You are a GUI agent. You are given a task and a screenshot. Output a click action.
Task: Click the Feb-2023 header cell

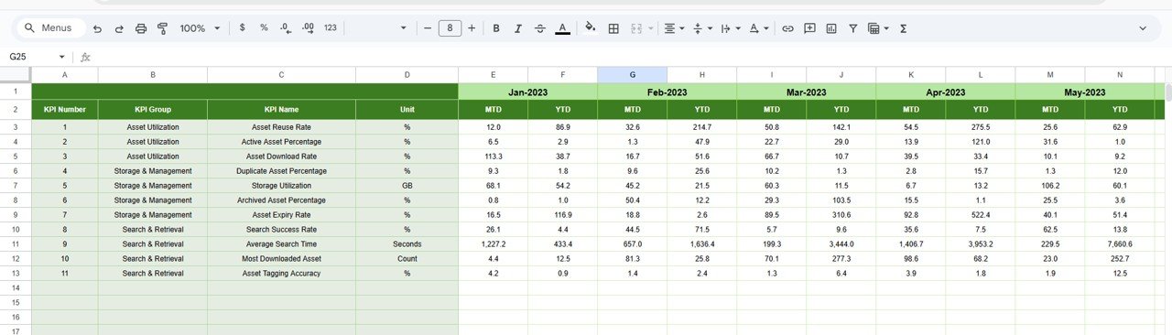tap(667, 92)
